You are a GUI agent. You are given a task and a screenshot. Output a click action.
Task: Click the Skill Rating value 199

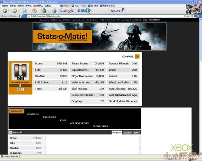pos(102,89)
